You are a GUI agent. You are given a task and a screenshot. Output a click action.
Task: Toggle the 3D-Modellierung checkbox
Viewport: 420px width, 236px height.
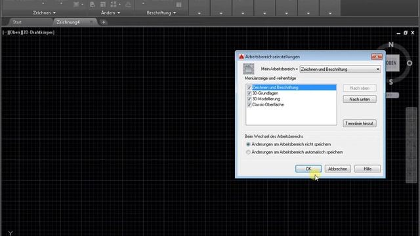249,99
